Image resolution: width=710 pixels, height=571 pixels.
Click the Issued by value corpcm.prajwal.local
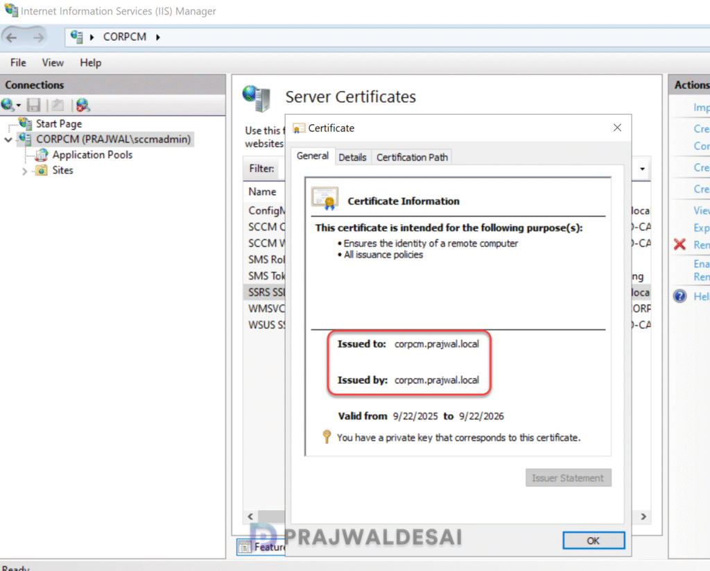437,380
